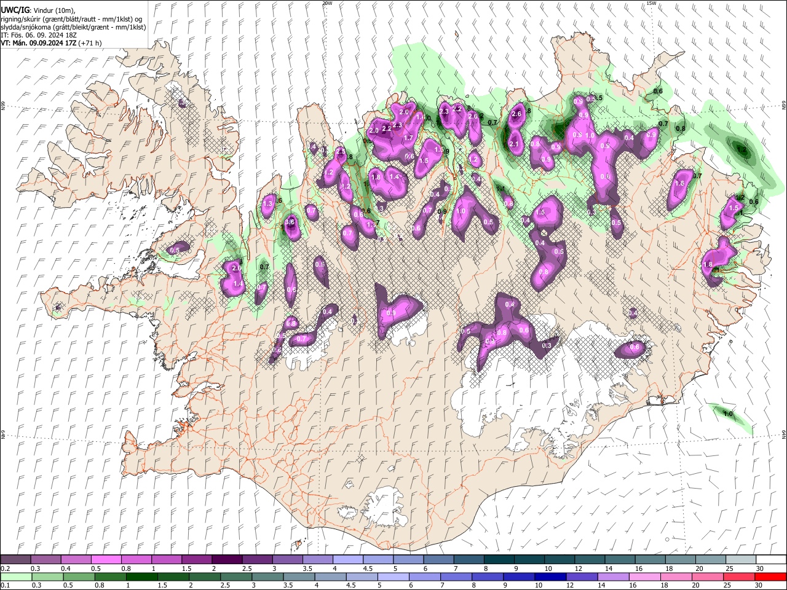Click the 'UWC/IG' title text
Viewport: 787px width, 590px height.
click(14, 10)
